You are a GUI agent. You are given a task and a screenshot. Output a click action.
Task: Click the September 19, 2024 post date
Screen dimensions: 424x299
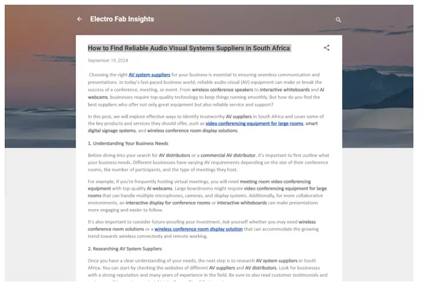(x=108, y=61)
